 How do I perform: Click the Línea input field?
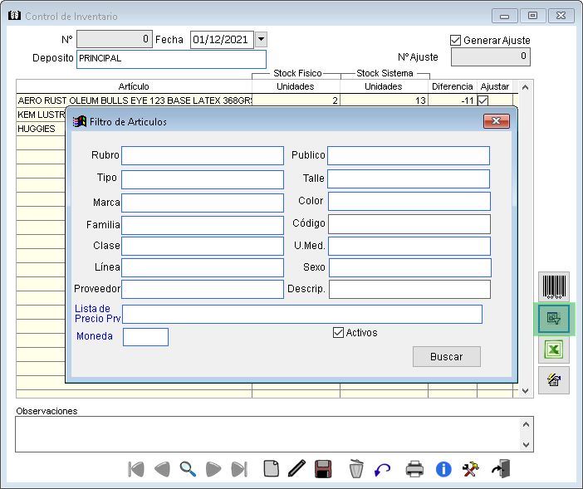click(203, 268)
